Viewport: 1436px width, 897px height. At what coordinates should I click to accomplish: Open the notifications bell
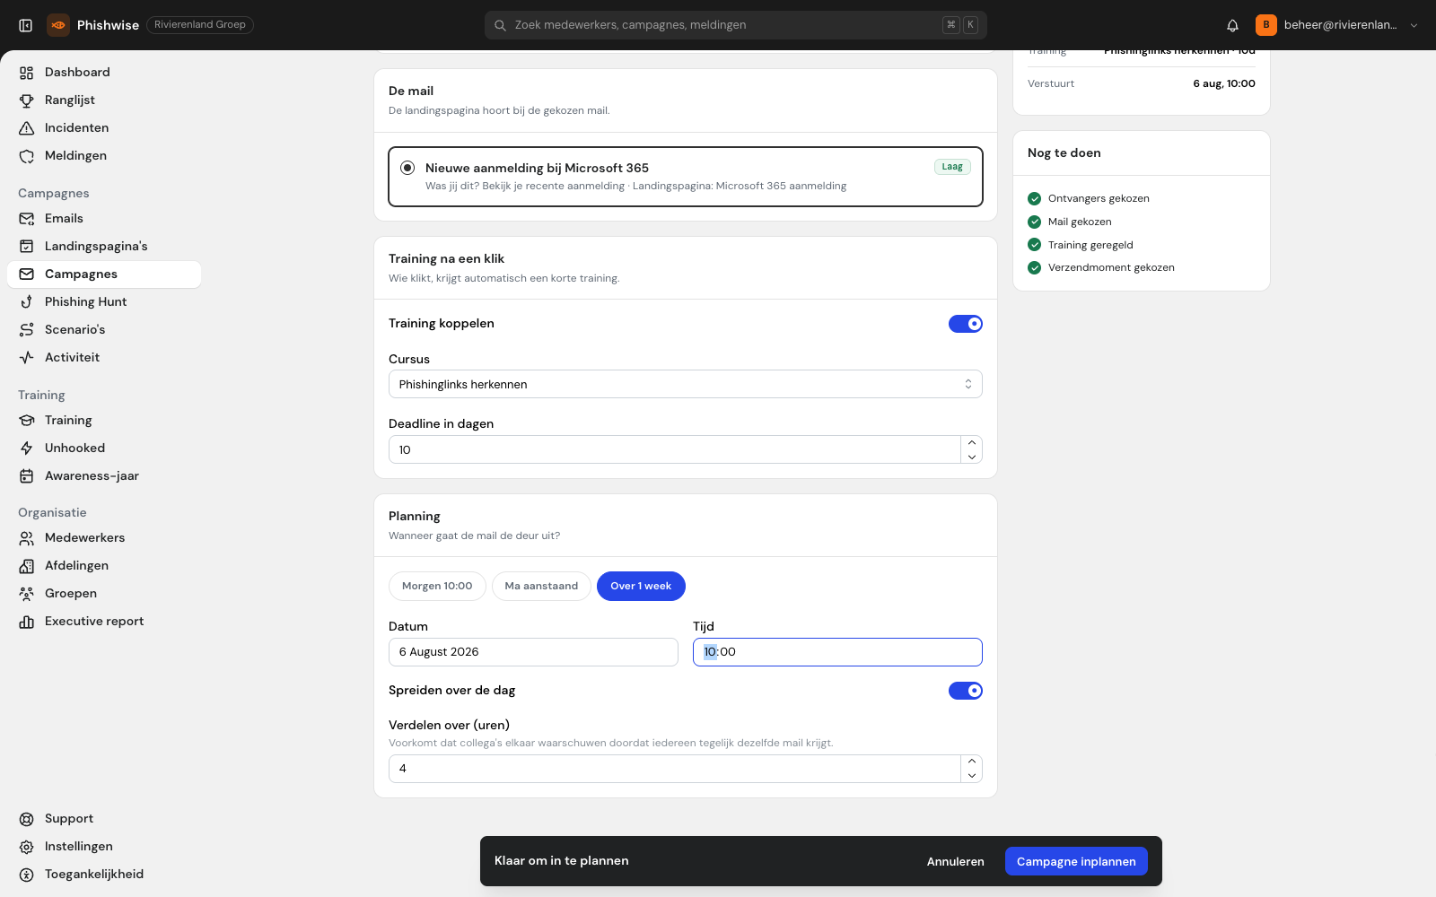[x=1232, y=25]
